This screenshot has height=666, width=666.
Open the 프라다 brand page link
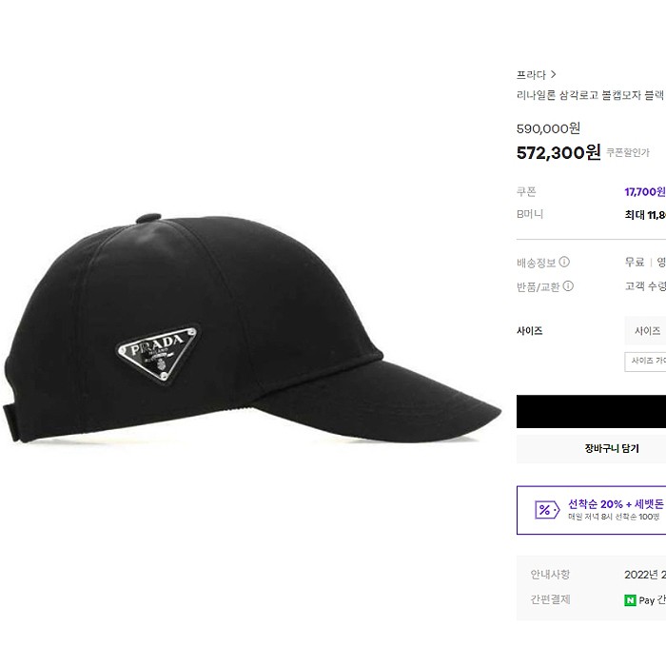tap(531, 75)
